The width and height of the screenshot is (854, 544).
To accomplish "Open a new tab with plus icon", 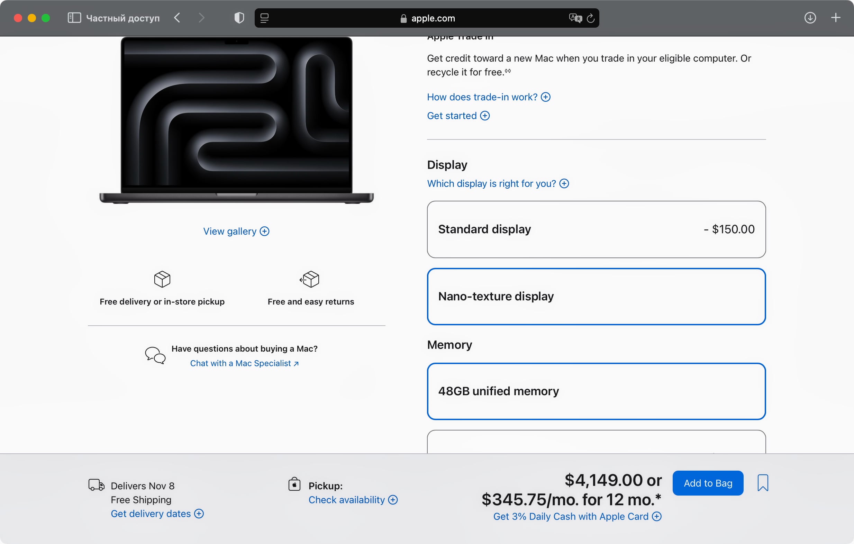I will pos(836,18).
